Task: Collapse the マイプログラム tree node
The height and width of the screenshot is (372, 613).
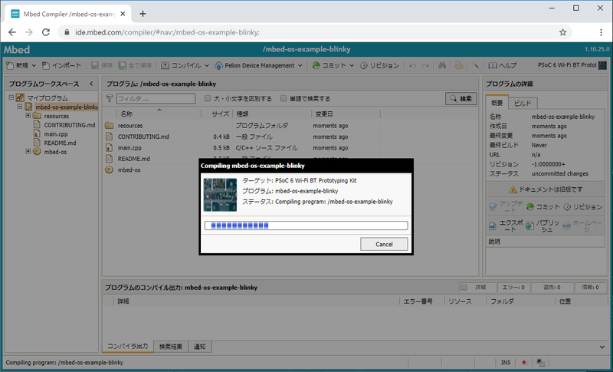Action: pyautogui.click(x=11, y=97)
